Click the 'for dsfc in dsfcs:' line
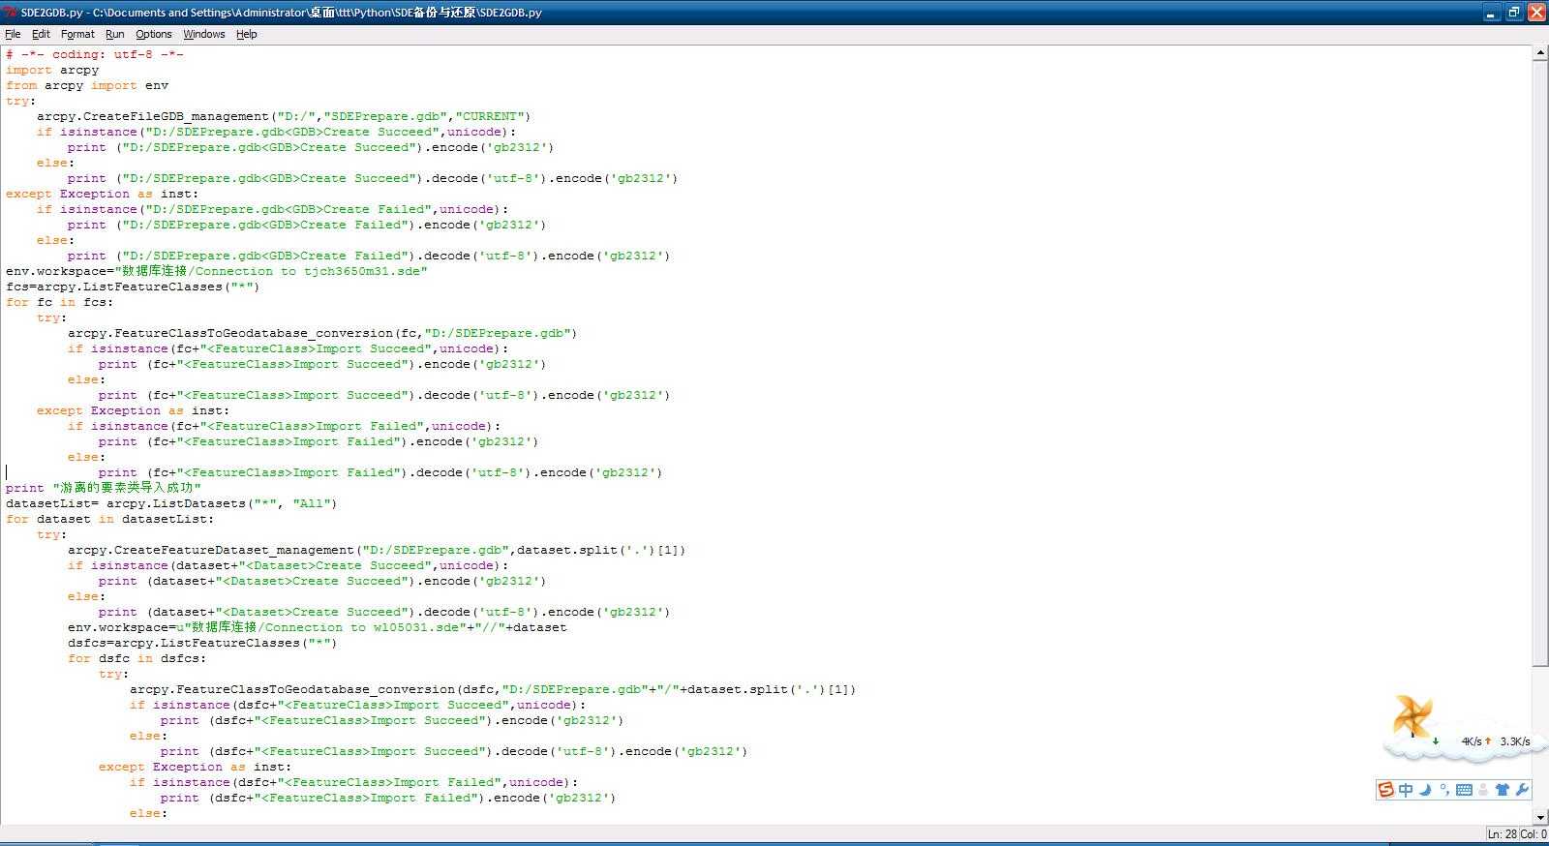1549x846 pixels. tap(137, 658)
